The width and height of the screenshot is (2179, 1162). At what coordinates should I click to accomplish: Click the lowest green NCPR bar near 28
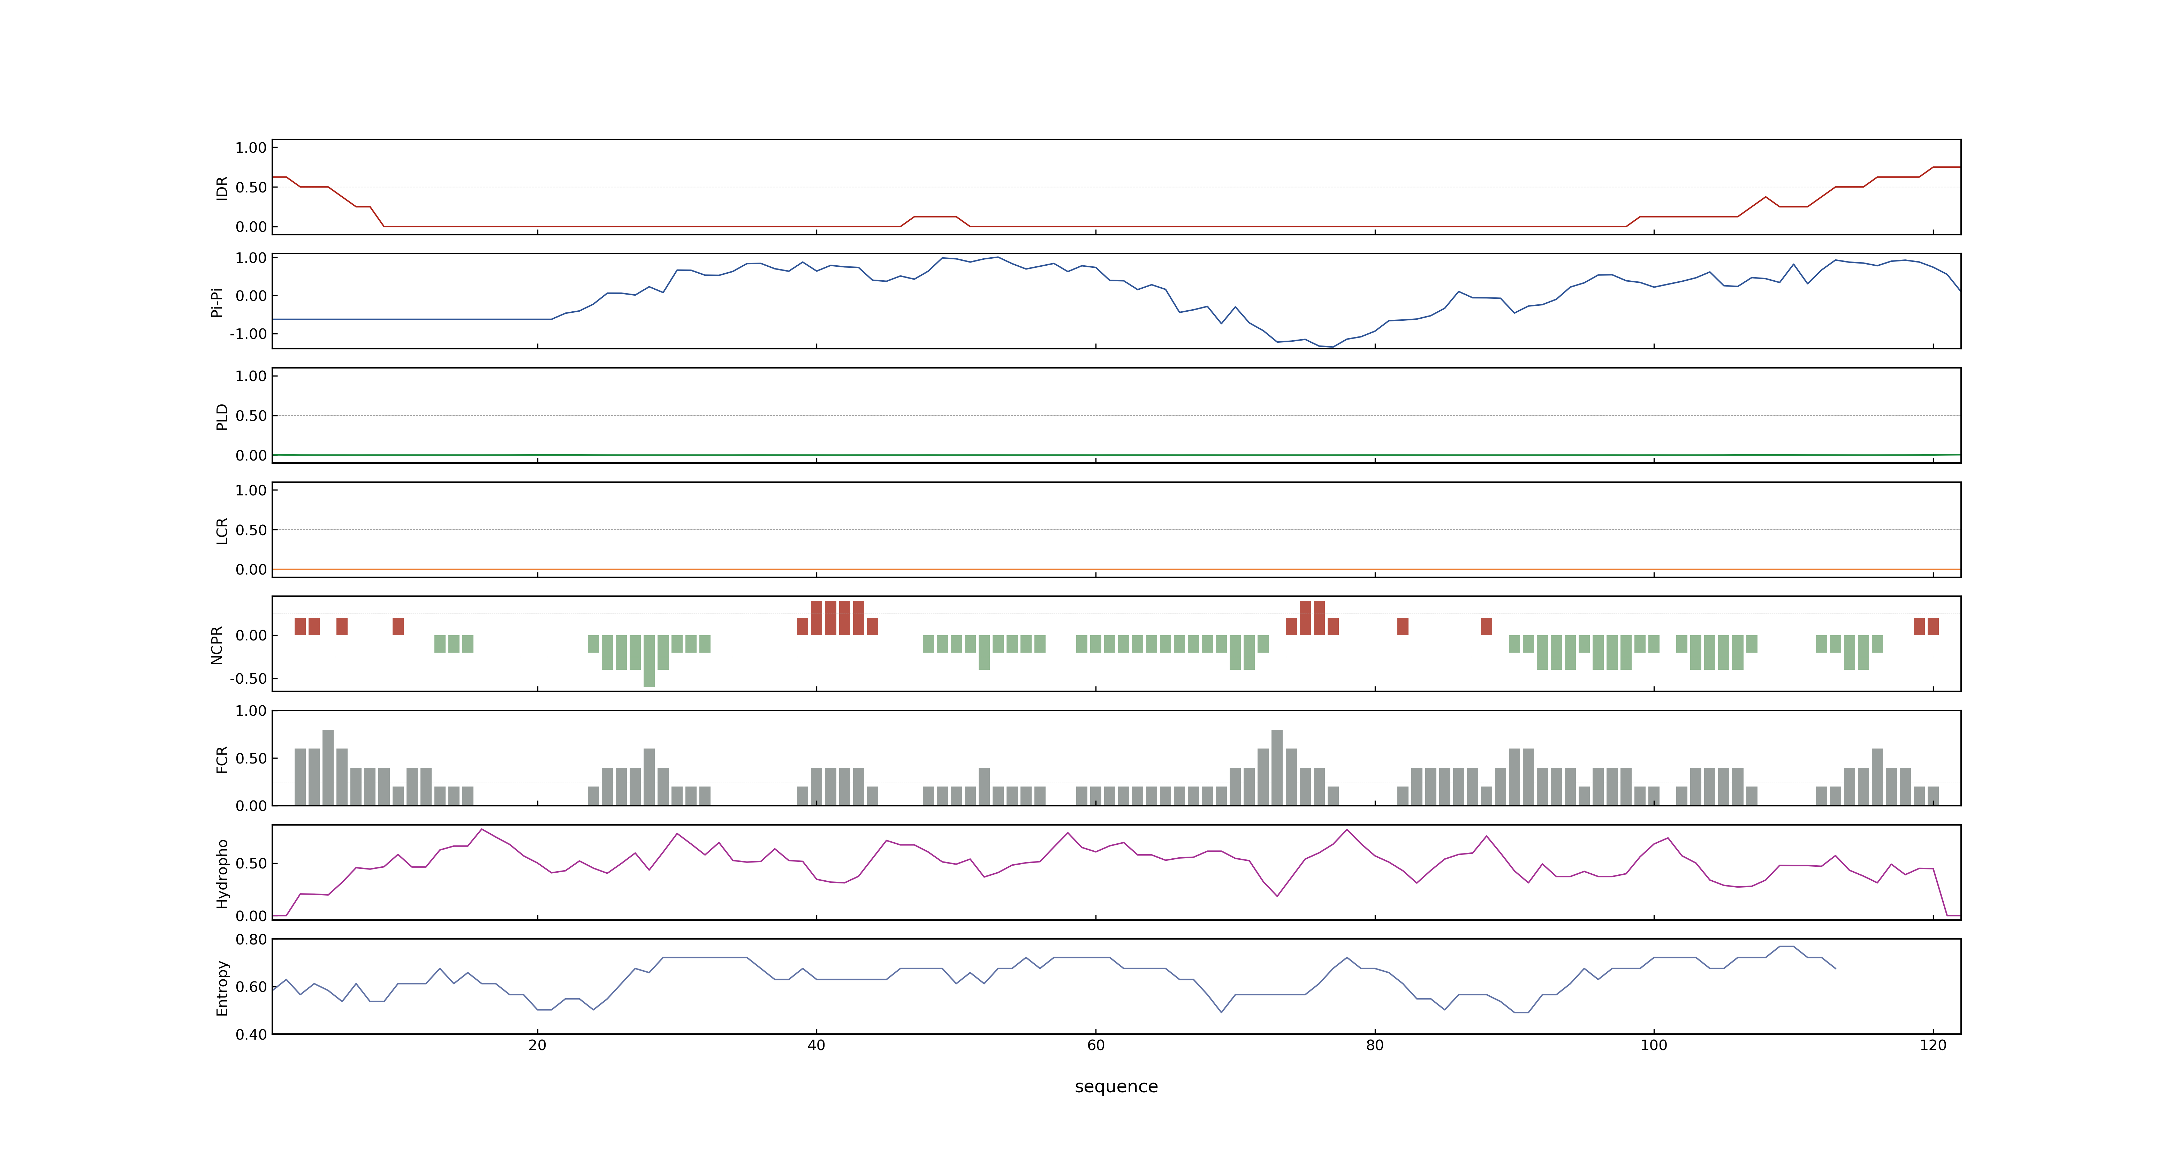[x=649, y=661]
